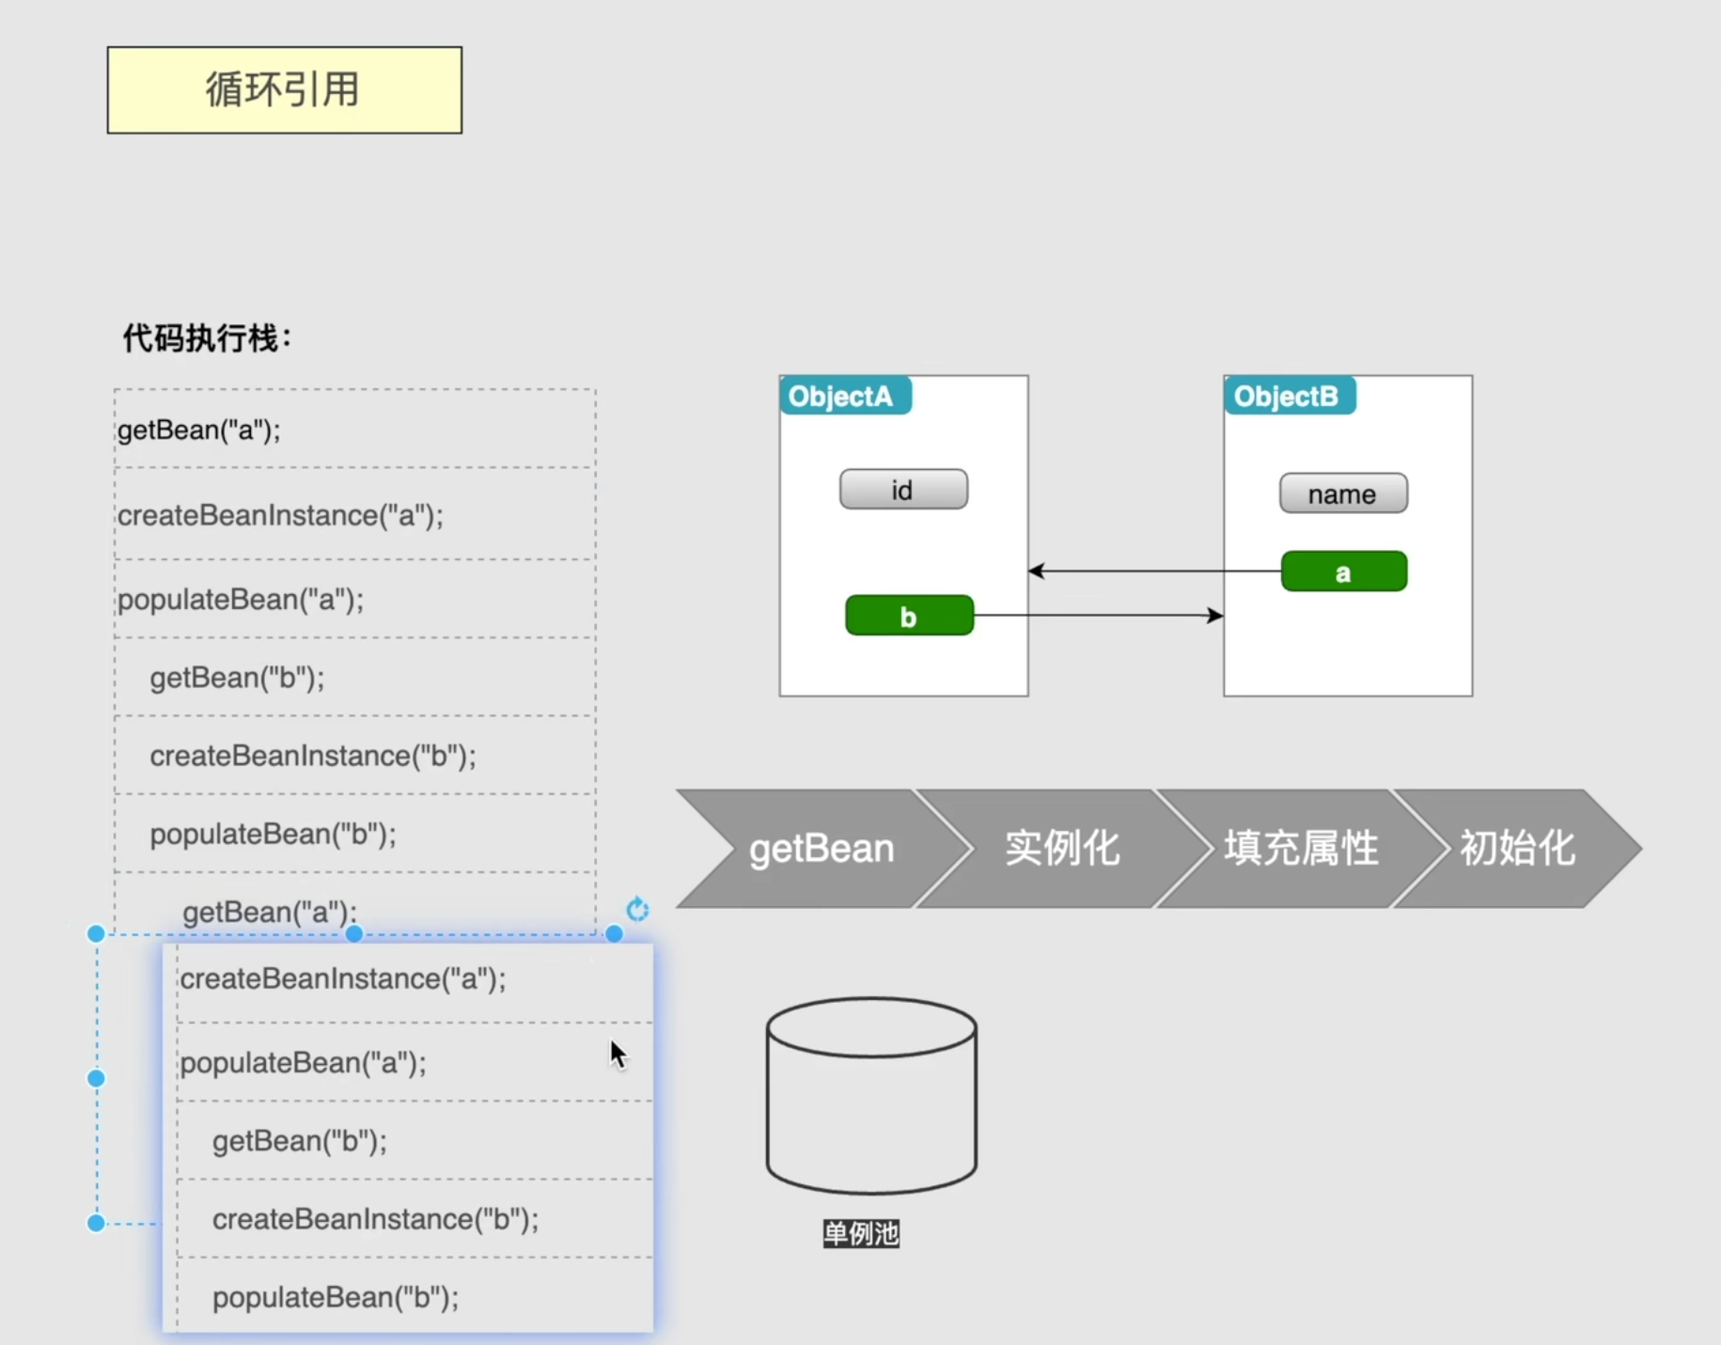This screenshot has height=1345, width=1721.
Task: Click the 单例池 caption label
Action: pyautogui.click(x=861, y=1233)
